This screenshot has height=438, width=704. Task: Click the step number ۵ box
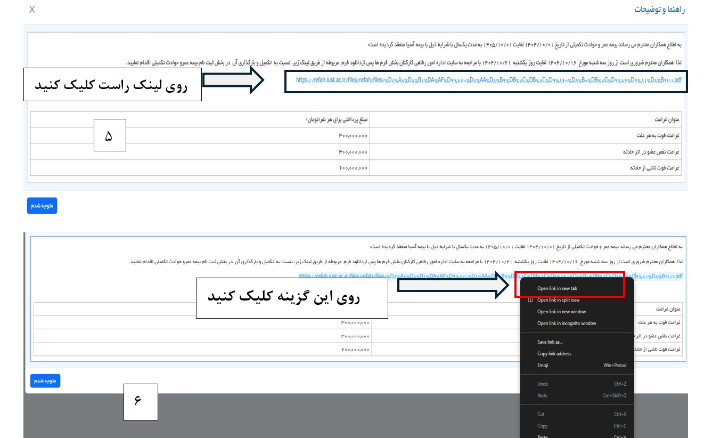pyautogui.click(x=109, y=136)
